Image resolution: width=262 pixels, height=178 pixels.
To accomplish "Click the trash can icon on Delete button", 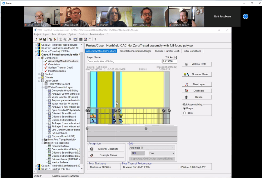I will tap(186, 97).
